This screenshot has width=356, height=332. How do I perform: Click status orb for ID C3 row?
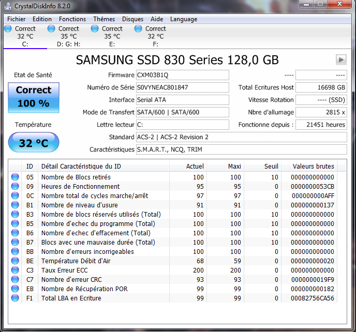point(15,270)
